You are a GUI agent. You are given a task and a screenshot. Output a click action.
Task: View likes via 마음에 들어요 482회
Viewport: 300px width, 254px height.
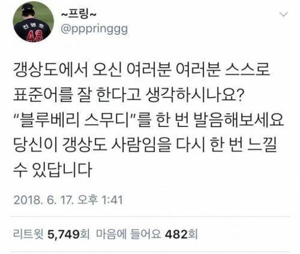coord(147,234)
